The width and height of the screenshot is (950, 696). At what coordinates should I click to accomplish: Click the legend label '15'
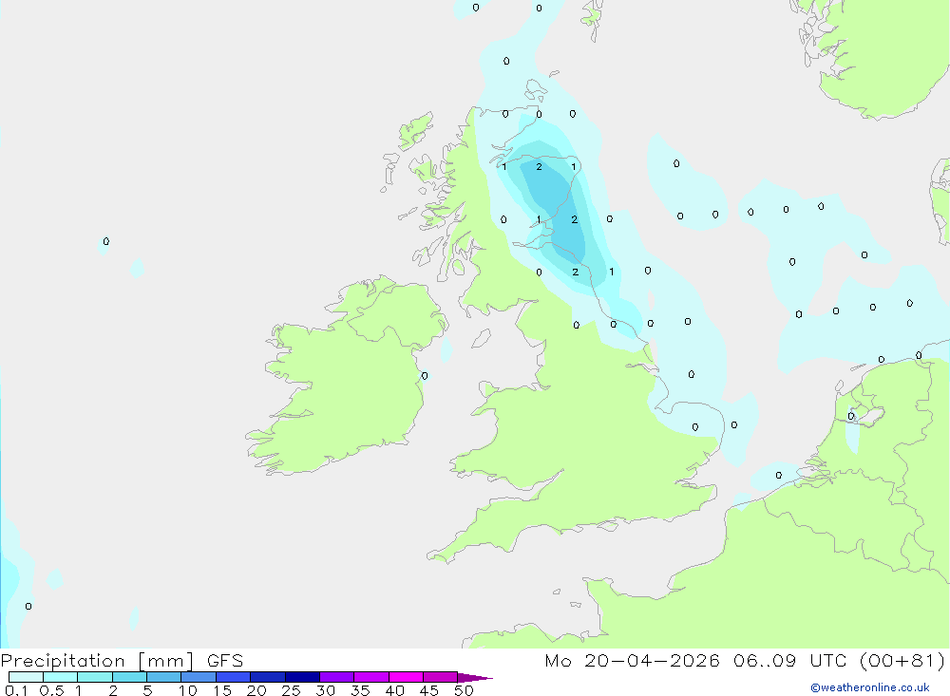click(222, 690)
